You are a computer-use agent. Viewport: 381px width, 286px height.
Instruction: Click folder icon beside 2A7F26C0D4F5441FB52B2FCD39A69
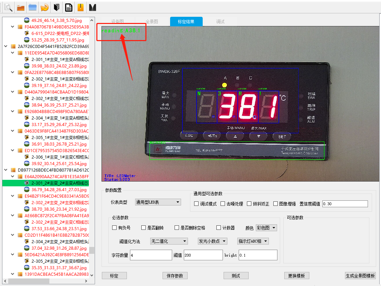13,46
